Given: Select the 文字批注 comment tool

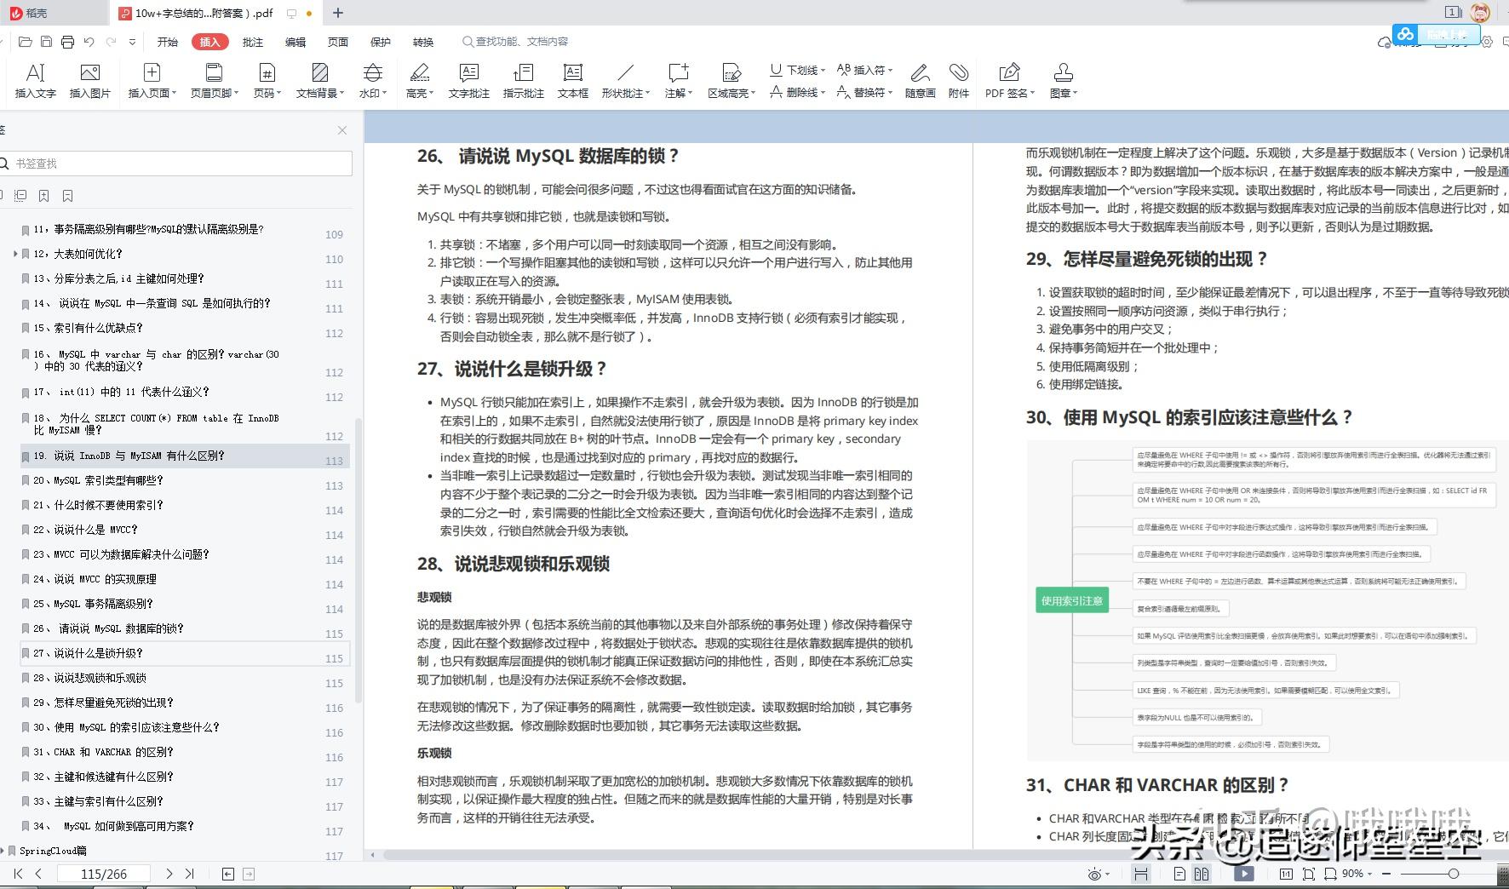Looking at the screenshot, I should coord(468,79).
